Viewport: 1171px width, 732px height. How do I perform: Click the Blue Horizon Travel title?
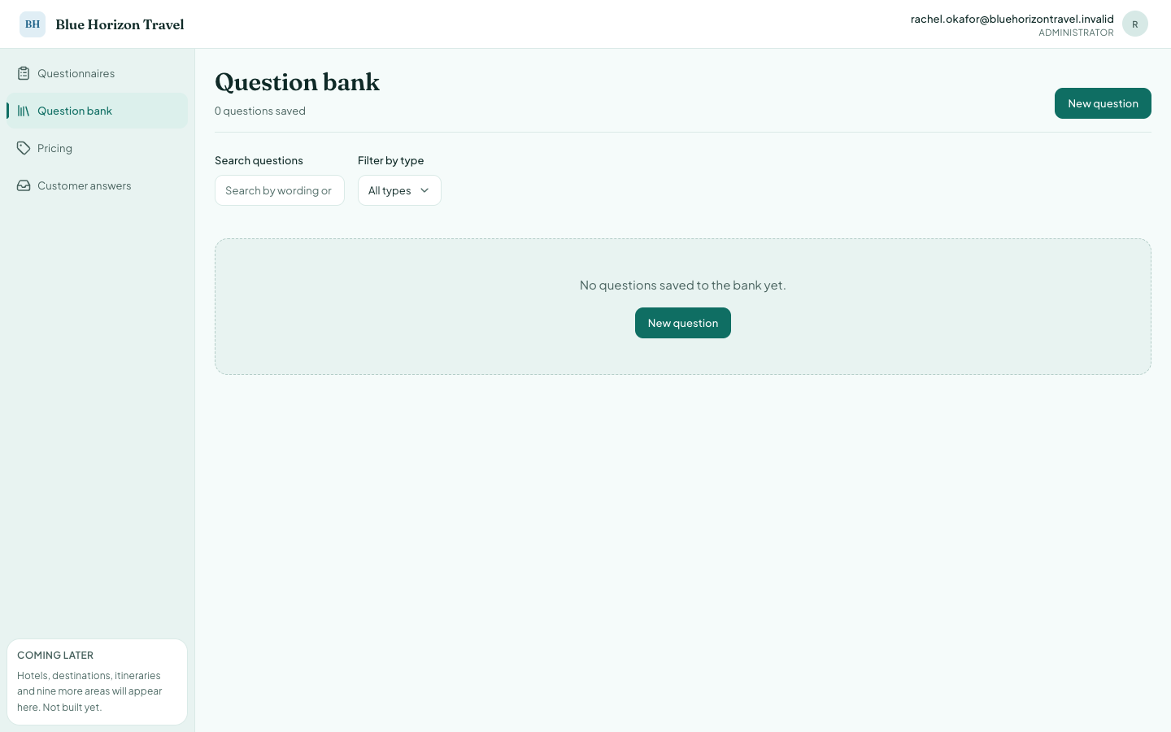[120, 24]
